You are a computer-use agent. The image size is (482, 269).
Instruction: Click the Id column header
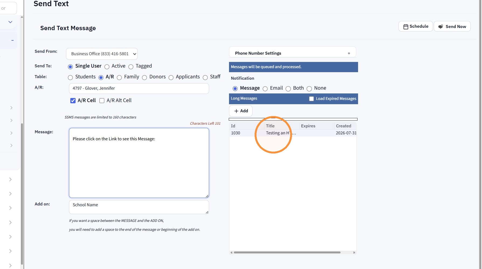point(247,126)
